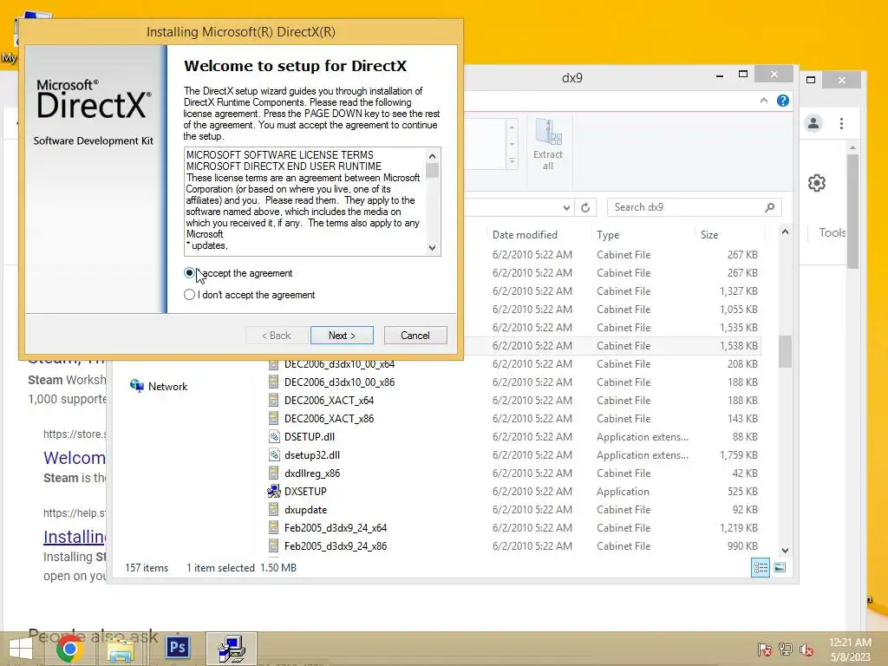Select 'I accept the agreement' radio button
The width and height of the screenshot is (888, 666).
click(x=190, y=273)
